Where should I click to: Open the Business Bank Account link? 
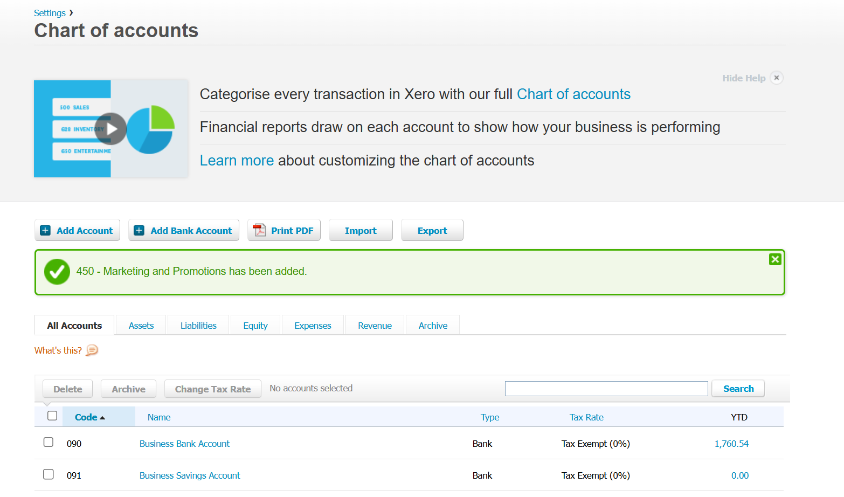click(184, 444)
